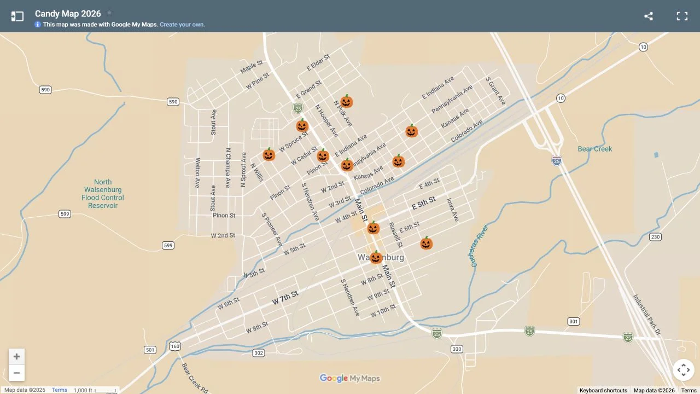Click the Bear Creek label
700x394 pixels.
pyautogui.click(x=595, y=149)
